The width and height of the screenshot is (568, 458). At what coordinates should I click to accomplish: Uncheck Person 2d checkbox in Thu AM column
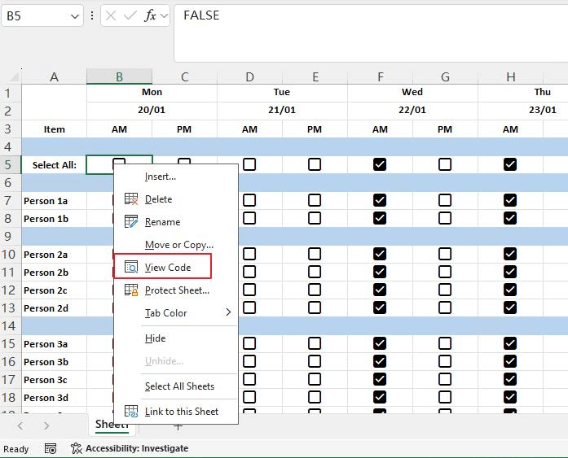[510, 308]
